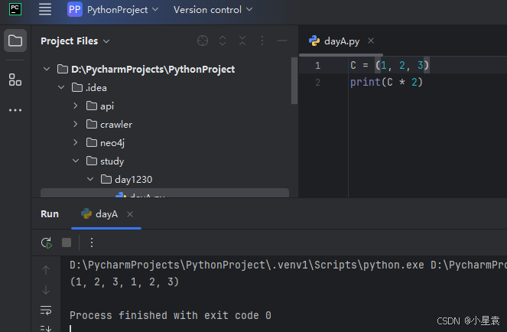
Task: Switch to dayA.py editor tab
Action: (x=342, y=41)
